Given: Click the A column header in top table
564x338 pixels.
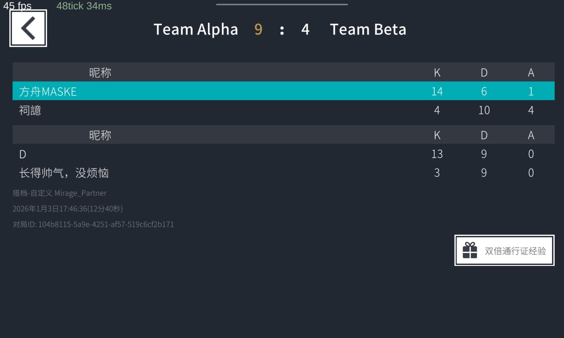Looking at the screenshot, I should [531, 73].
